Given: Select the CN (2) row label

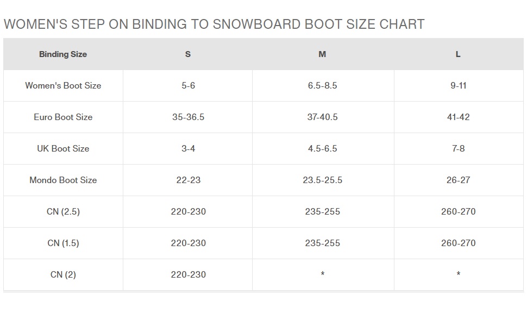Looking at the screenshot, I should pyautogui.click(x=63, y=275).
